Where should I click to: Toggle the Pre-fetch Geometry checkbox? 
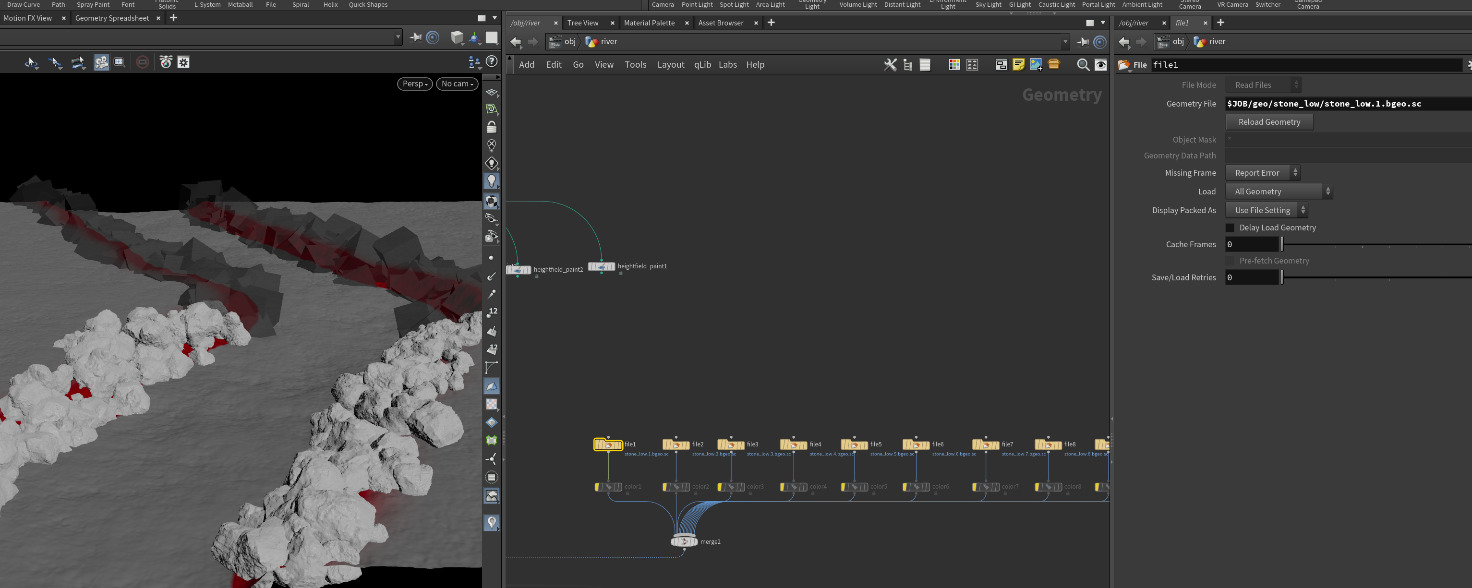pyautogui.click(x=1230, y=261)
